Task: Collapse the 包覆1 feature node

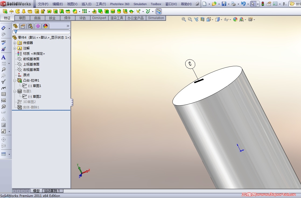Action: (x=15, y=91)
